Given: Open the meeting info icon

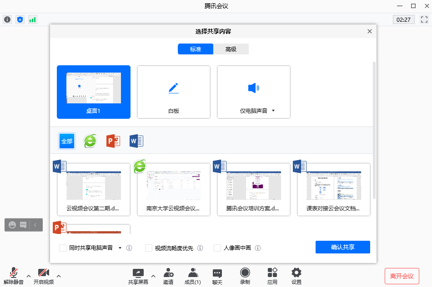Looking at the screenshot, I should (7, 19).
